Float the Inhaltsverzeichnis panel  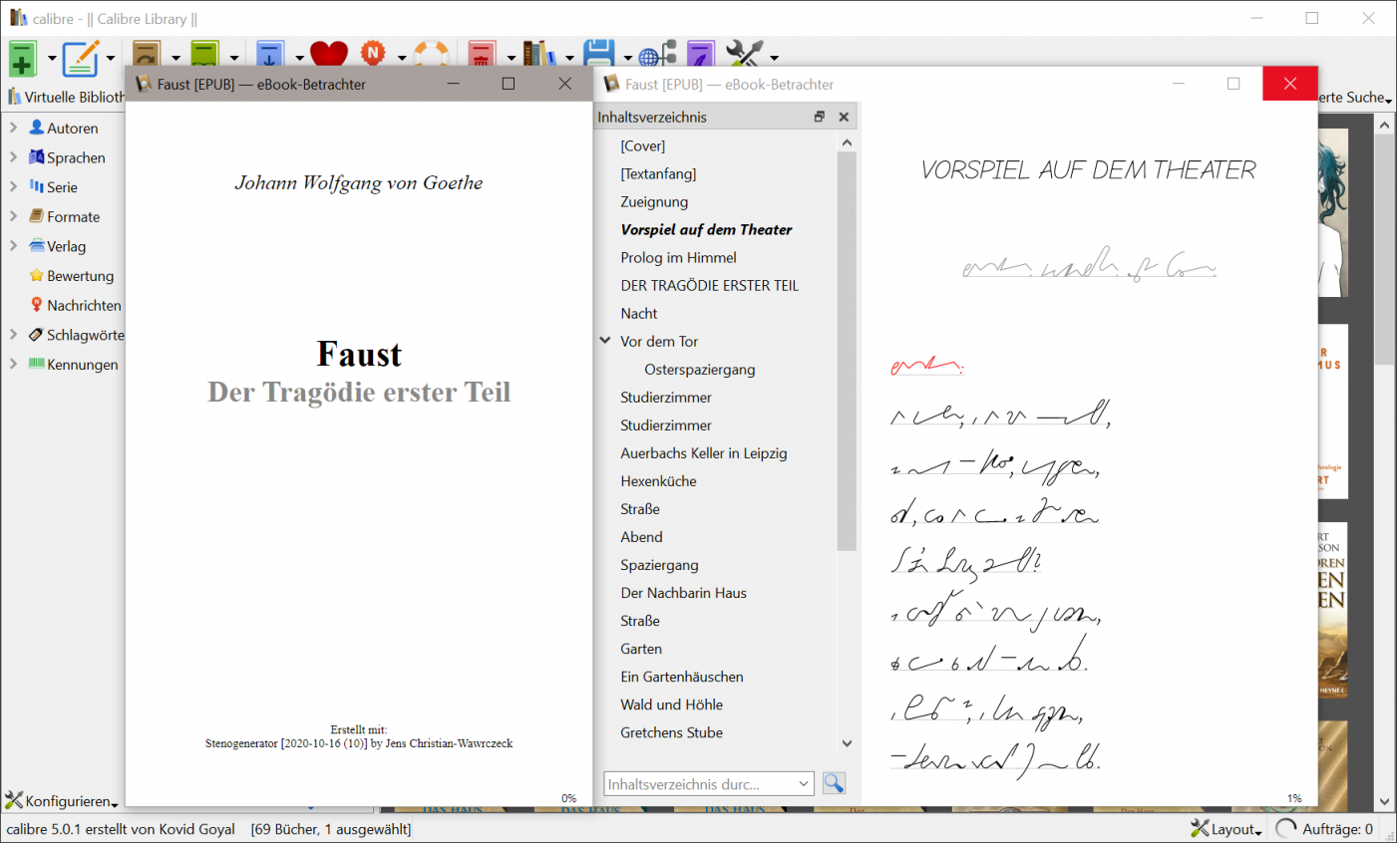coord(820,117)
